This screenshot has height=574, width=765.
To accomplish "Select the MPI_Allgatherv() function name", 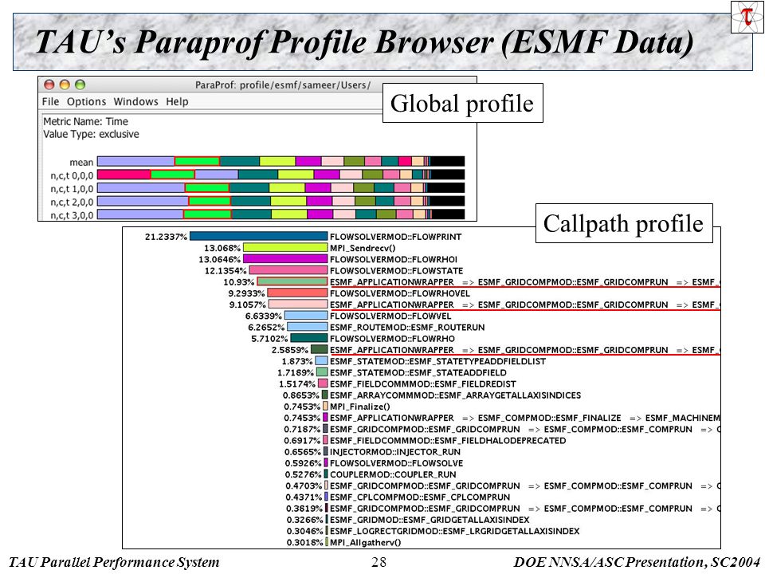I will (366, 542).
